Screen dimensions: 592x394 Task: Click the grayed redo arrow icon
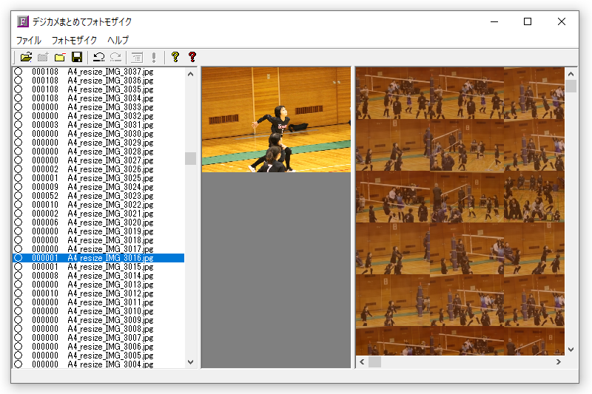[115, 58]
